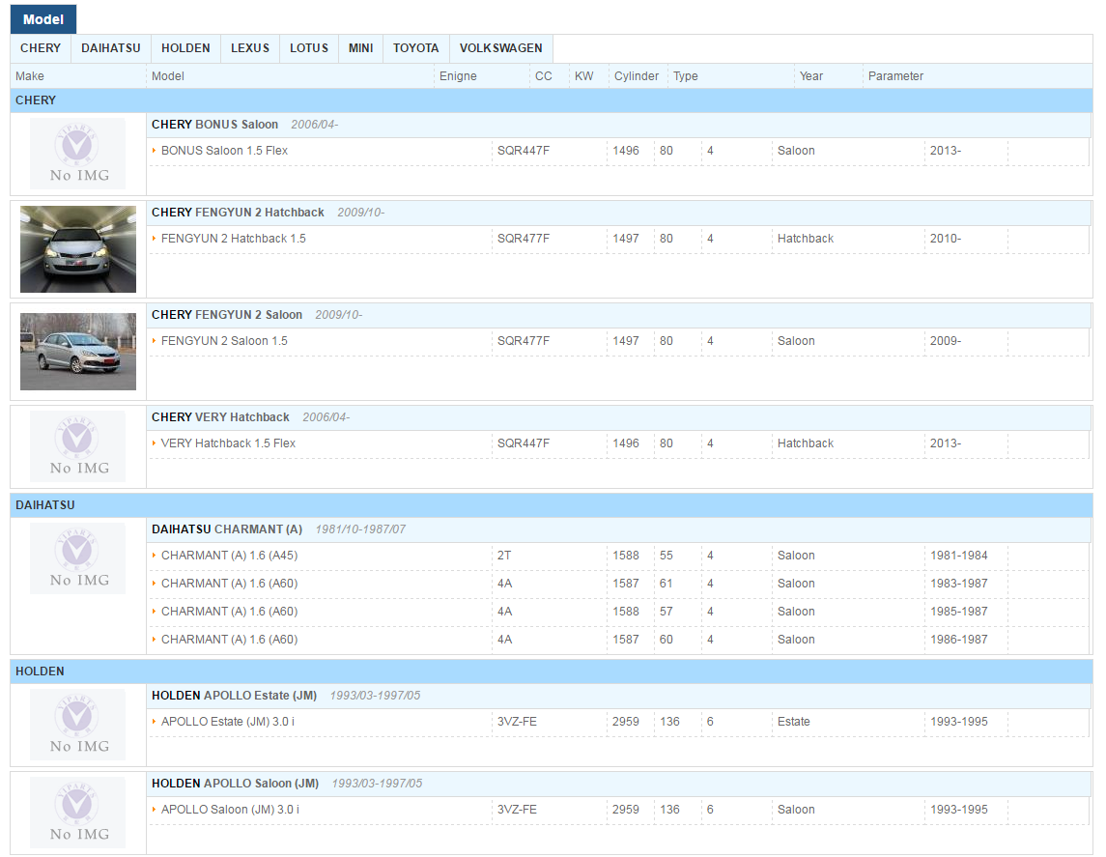
Task: Click the CHARMANT (A) 1.6 (A60) 1985-1987 variant
Action: click(229, 612)
